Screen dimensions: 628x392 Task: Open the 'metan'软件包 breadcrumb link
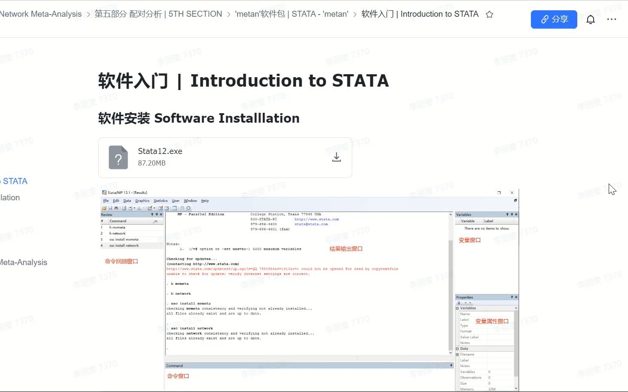tap(292, 14)
